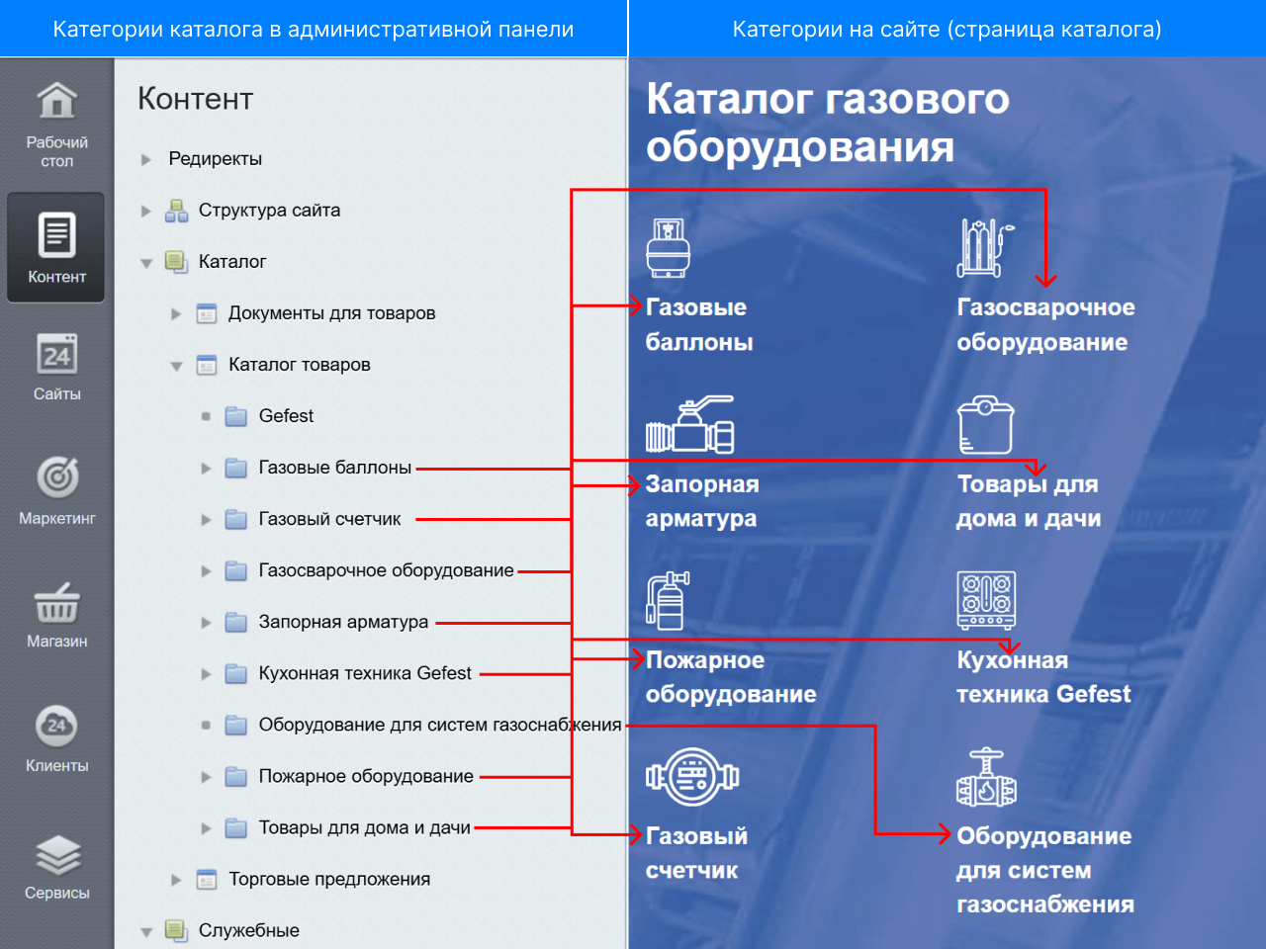This screenshot has width=1266, height=949.
Task: Open Газовые баллоны category link on site
Action: pyautogui.click(x=699, y=324)
